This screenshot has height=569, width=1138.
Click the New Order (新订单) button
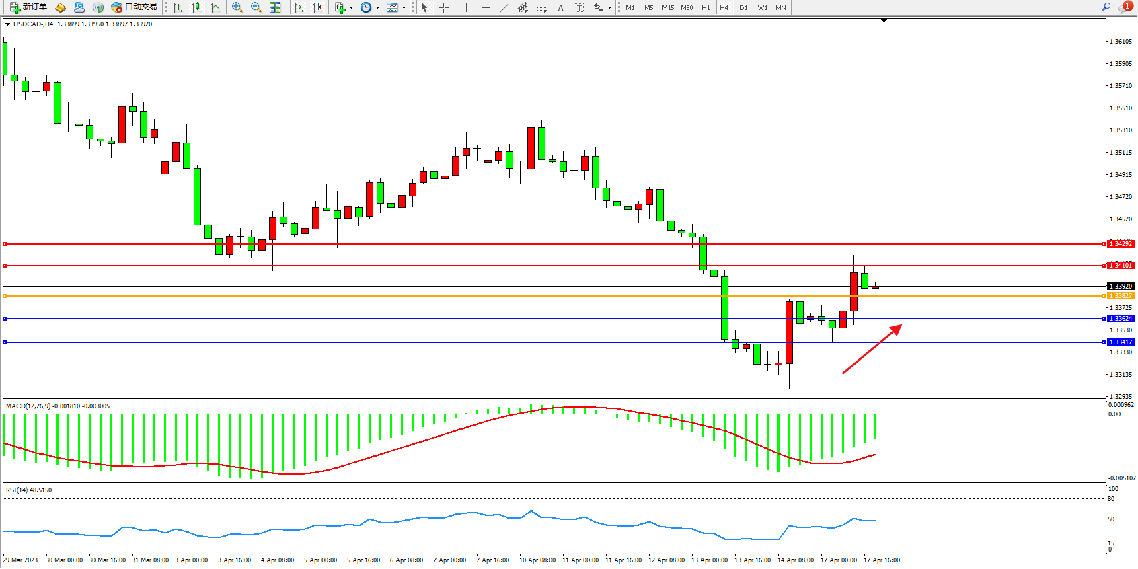pyautogui.click(x=28, y=7)
